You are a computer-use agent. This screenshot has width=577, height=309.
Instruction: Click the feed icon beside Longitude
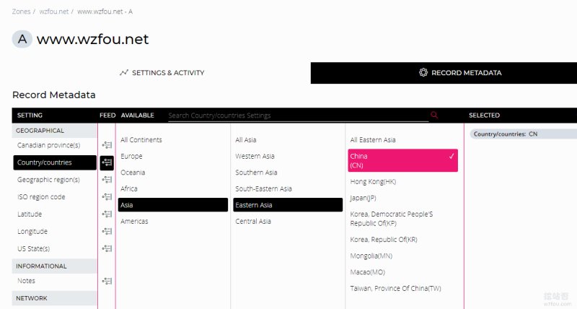pyautogui.click(x=107, y=231)
